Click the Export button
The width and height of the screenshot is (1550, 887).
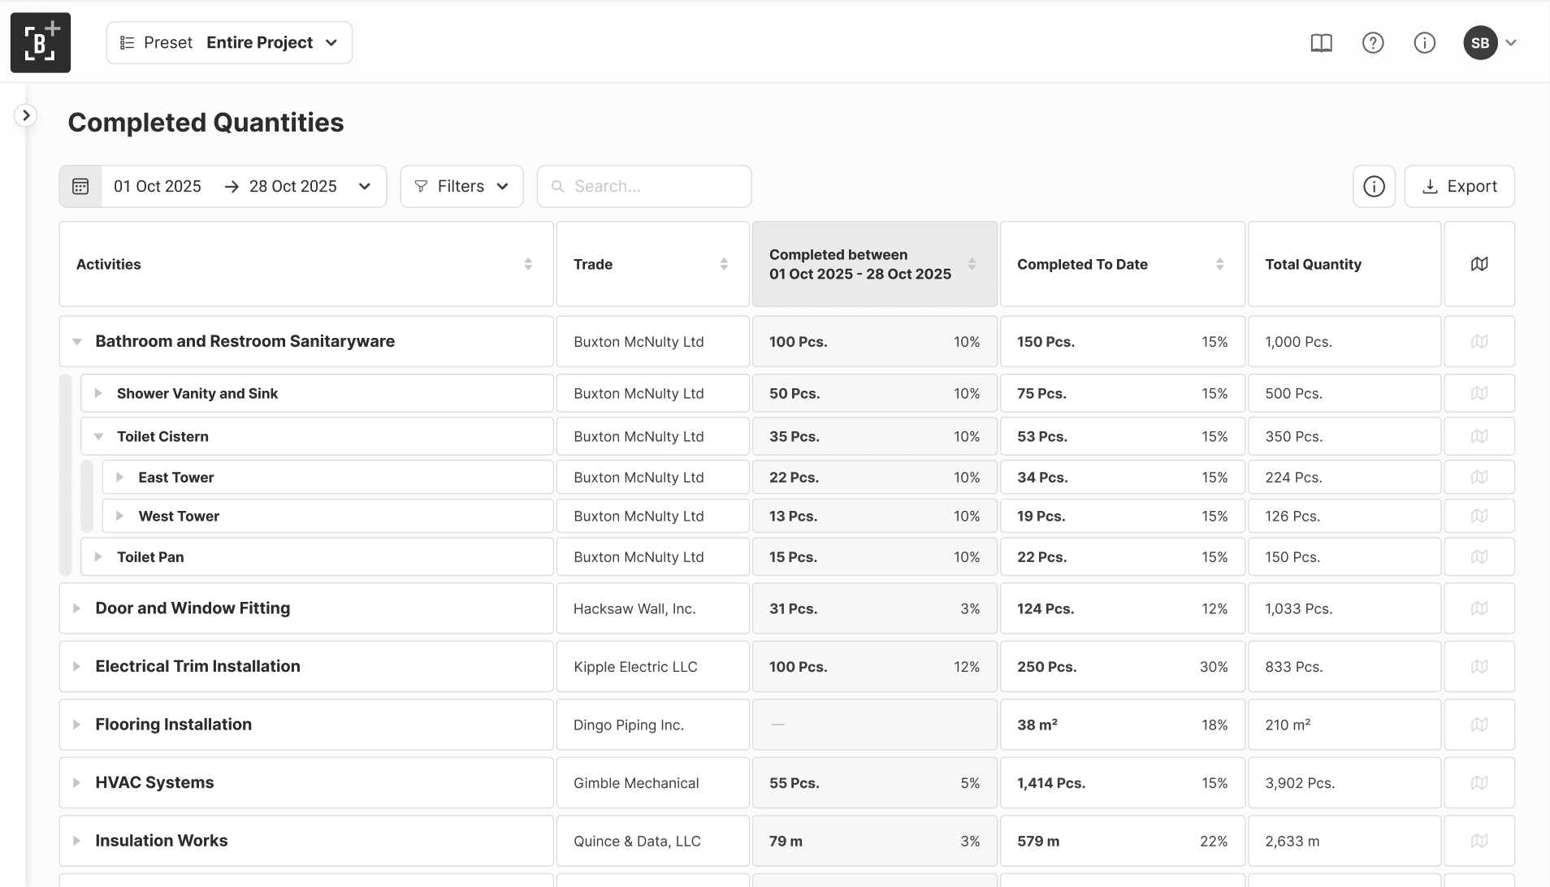click(x=1459, y=186)
